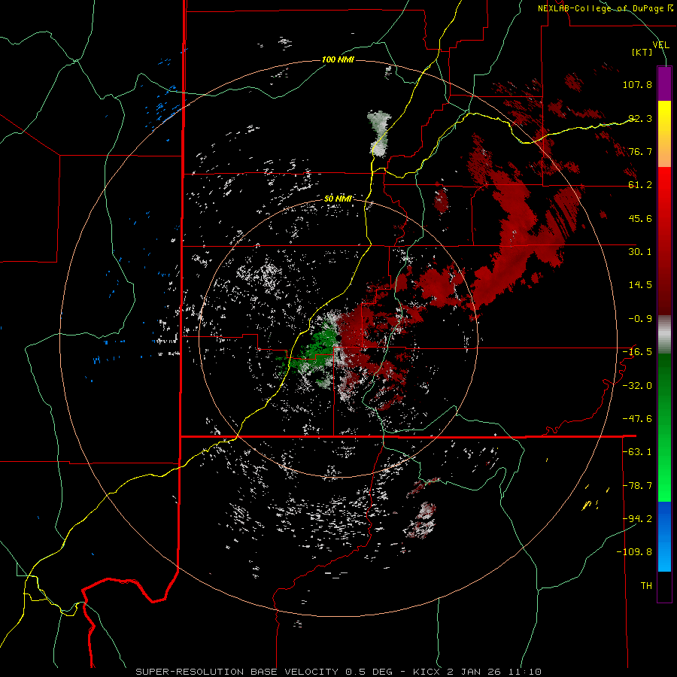Pick the purple segment of velocity color bar
Viewport: 677px width, 677px height.
point(664,83)
